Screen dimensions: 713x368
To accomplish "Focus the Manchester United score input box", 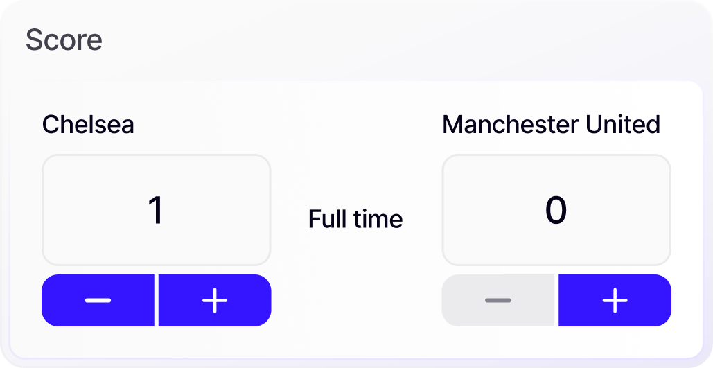I will 556,210.
